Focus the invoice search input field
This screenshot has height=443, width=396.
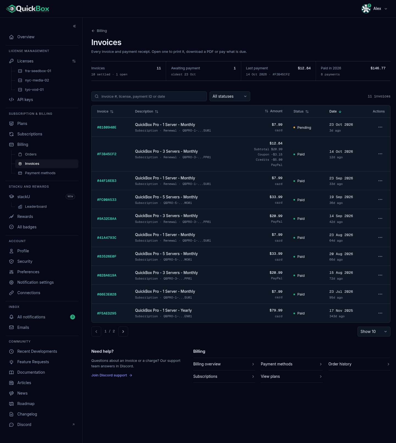(x=149, y=96)
